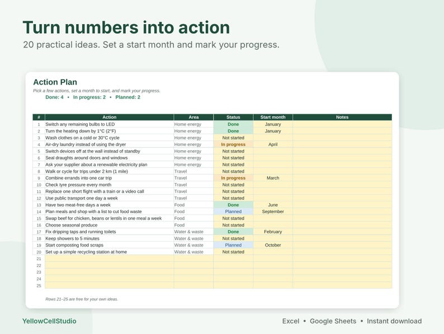Click 'January' start month for LED bulbs row
This screenshot has width=444, height=334.
pyautogui.click(x=273, y=124)
